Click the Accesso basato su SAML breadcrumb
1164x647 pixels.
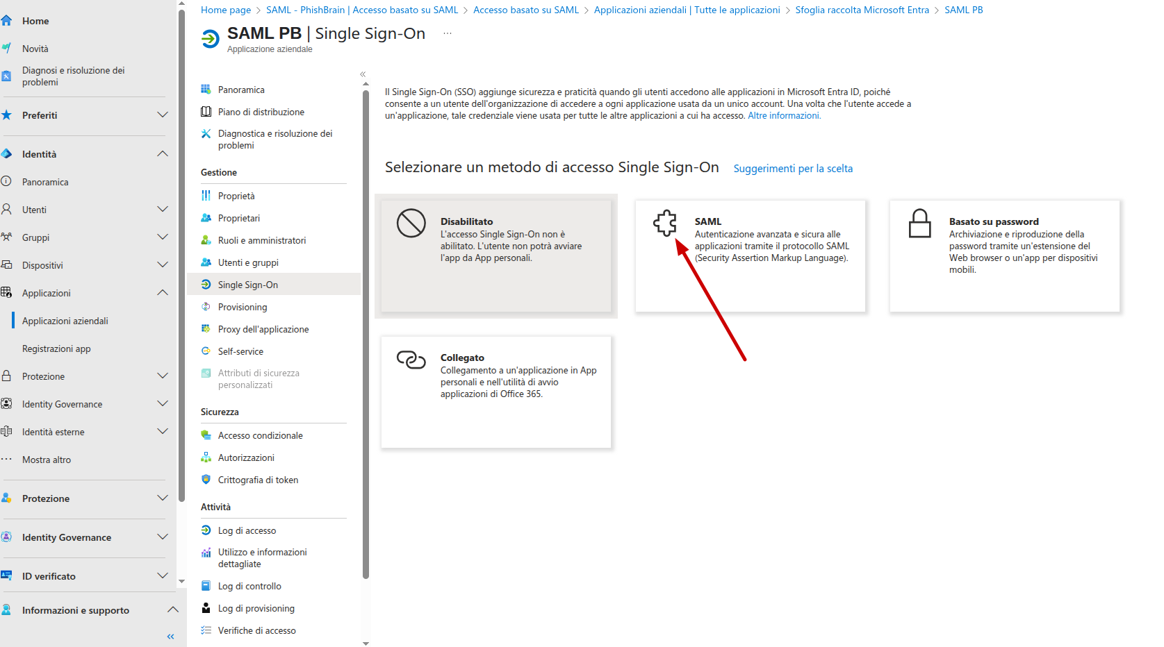tap(526, 10)
